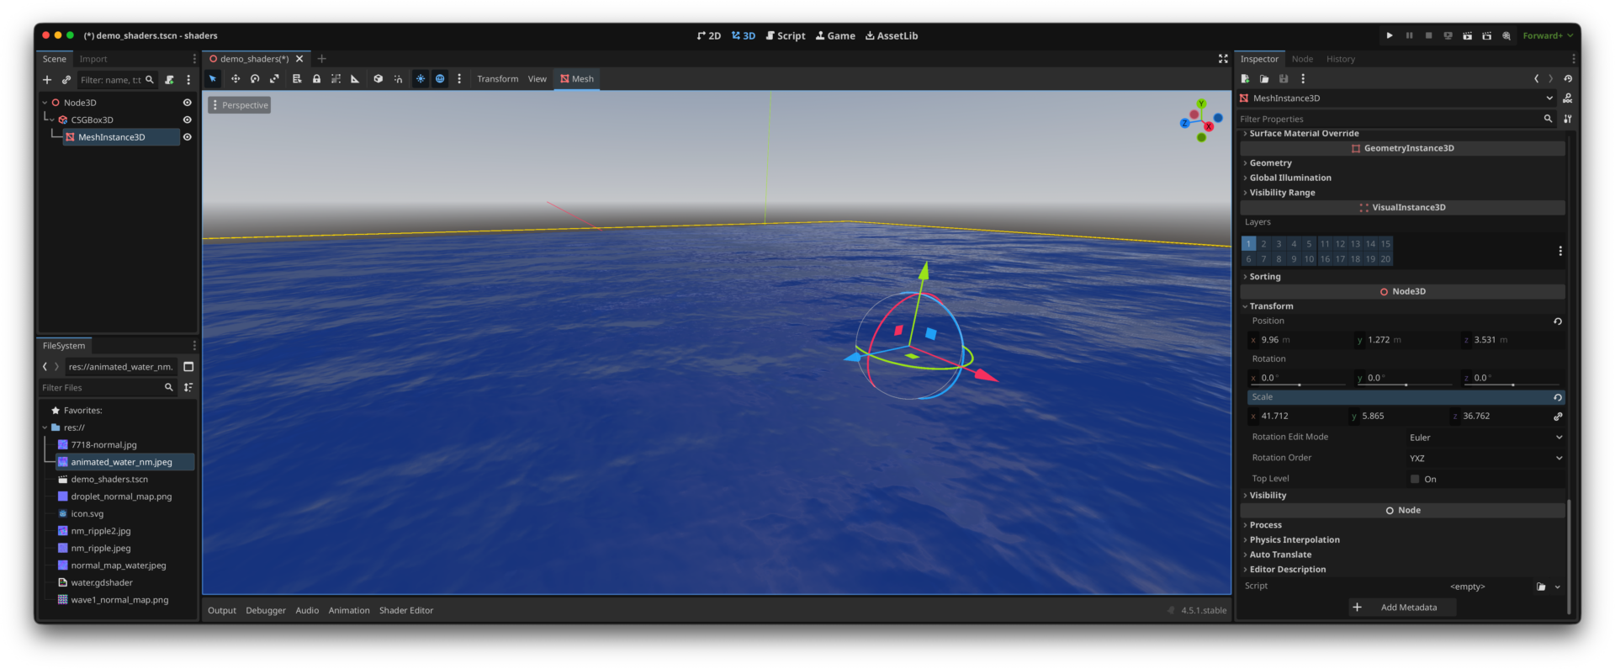1615x669 pixels.
Task: Open the Perspective view menu button
Action: 240,105
